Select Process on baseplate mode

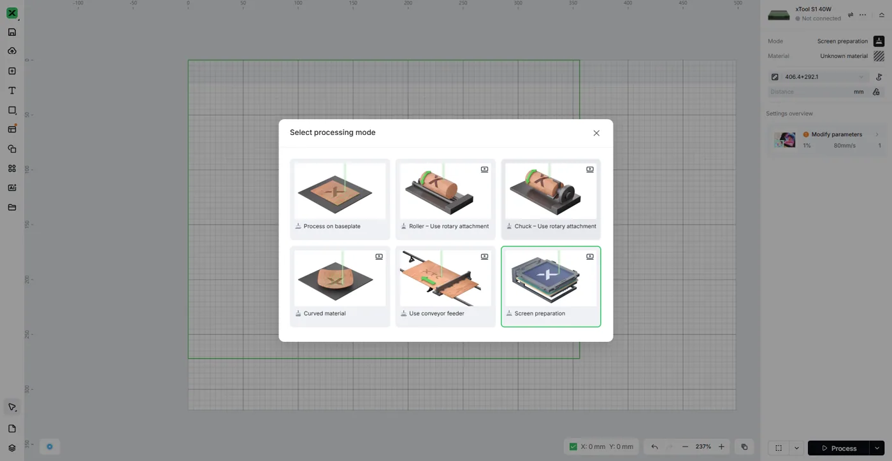pyautogui.click(x=340, y=199)
